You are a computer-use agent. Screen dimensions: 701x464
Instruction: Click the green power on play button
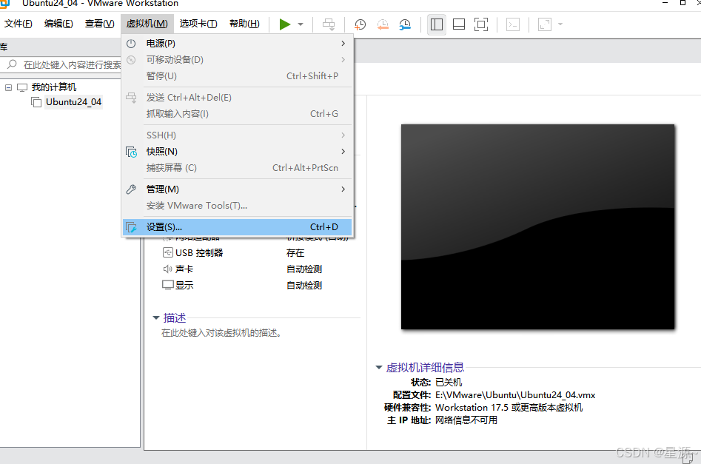[x=285, y=24]
